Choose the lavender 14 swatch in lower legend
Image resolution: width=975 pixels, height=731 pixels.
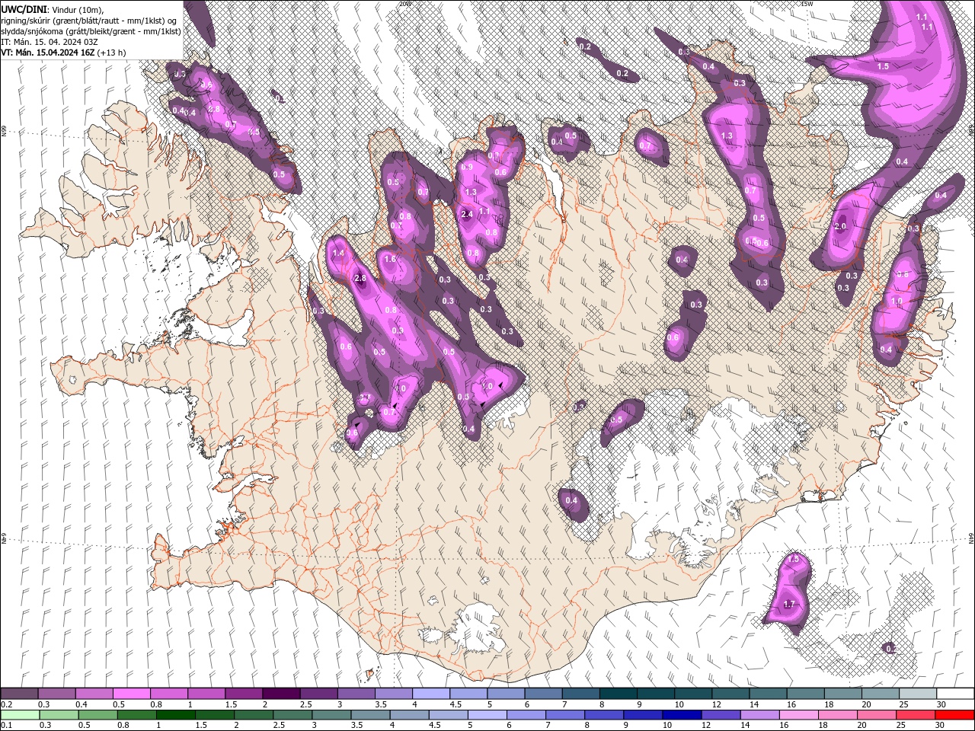pos(759,715)
